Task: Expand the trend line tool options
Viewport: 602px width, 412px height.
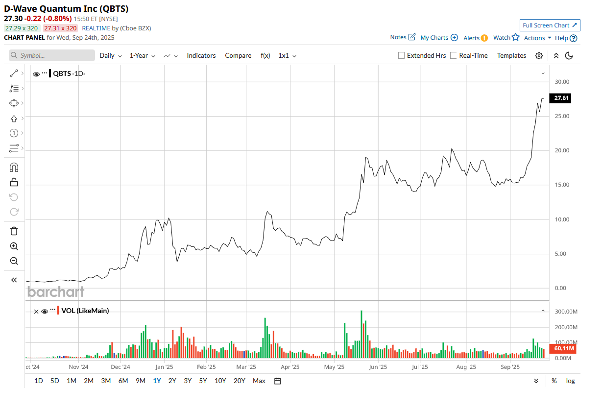Action: click(x=23, y=73)
